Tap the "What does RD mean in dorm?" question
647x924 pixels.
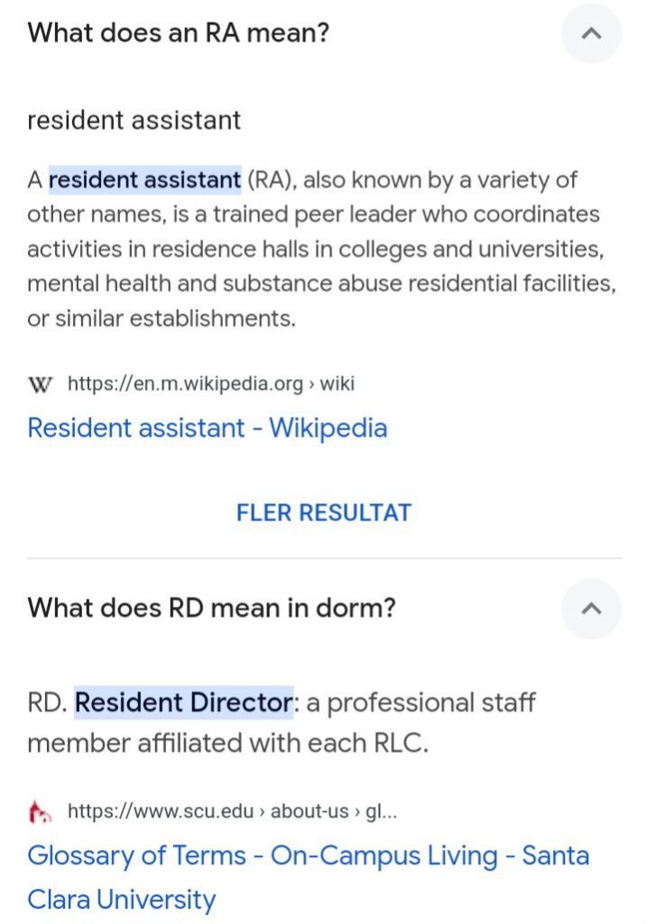[211, 607]
